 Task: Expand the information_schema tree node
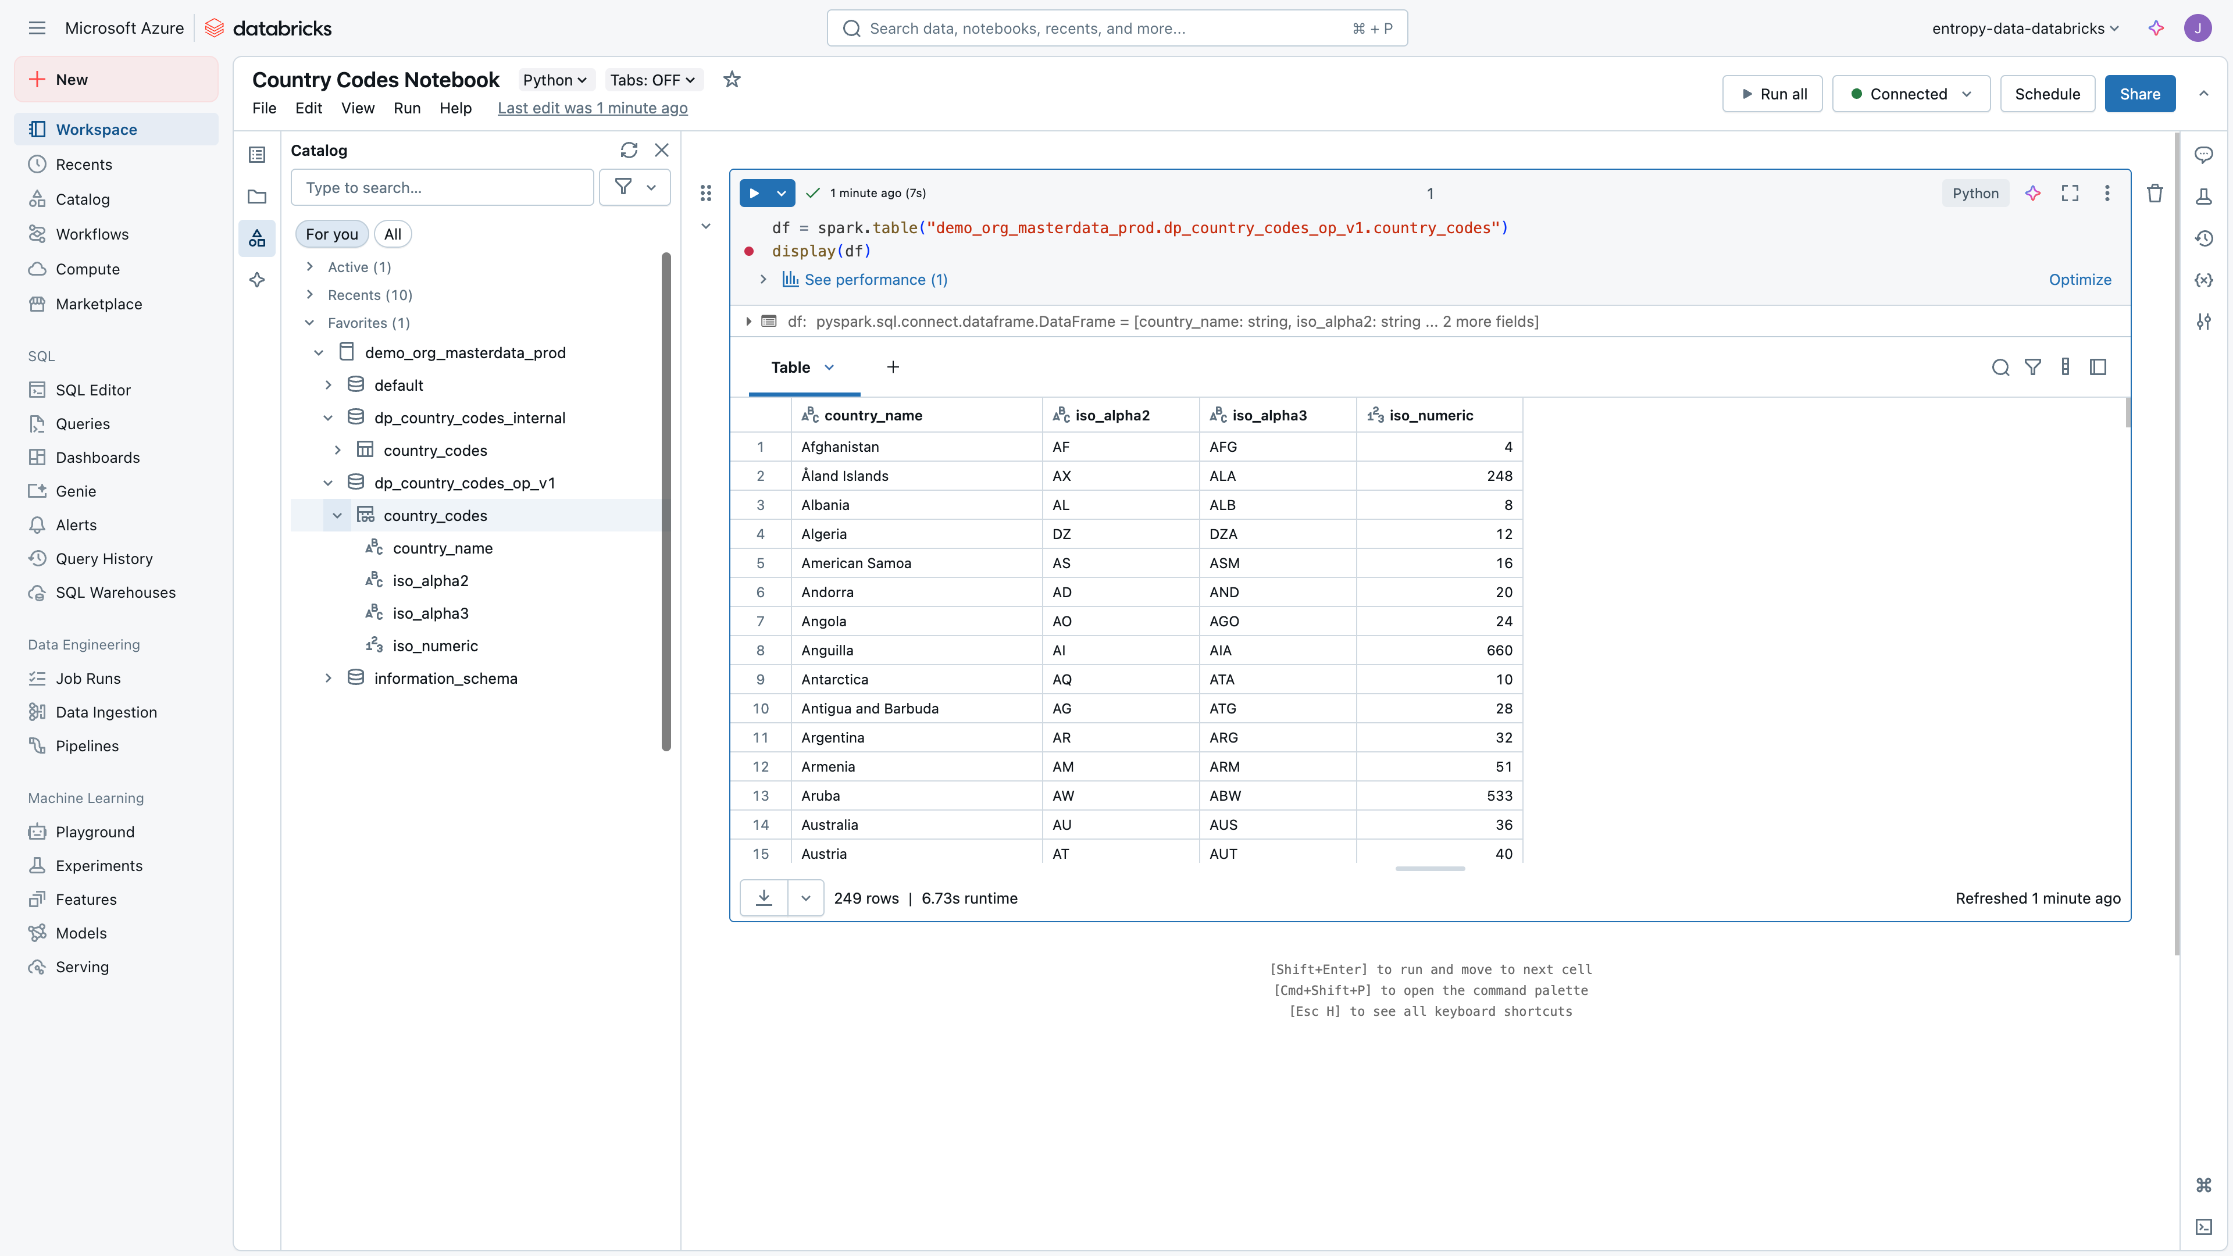click(329, 678)
